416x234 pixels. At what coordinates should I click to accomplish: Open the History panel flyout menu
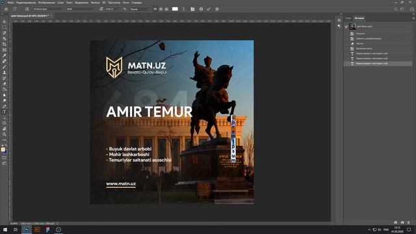tap(413, 18)
